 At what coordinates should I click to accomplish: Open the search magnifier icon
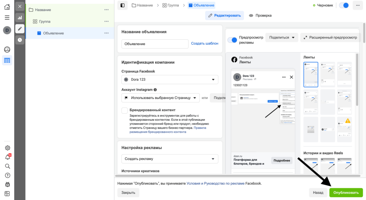pos(7,166)
